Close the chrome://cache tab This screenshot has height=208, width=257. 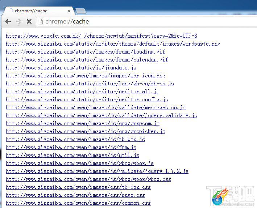tap(69, 11)
